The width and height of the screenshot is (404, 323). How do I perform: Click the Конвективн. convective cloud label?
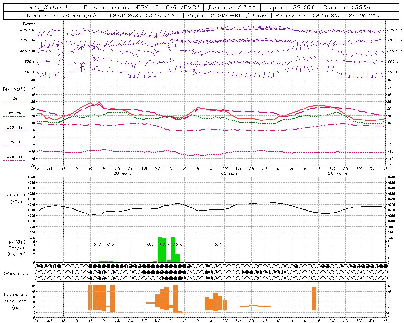tap(16, 295)
